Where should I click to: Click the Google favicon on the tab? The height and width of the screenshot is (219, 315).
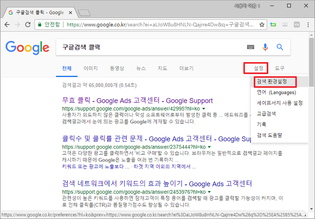click(11, 13)
